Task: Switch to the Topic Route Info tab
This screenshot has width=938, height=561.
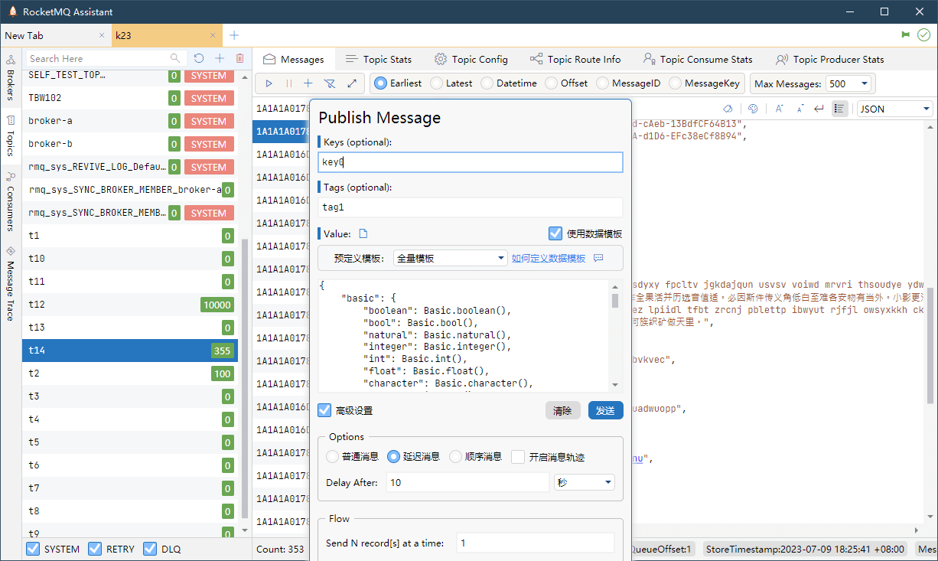Action: pyautogui.click(x=575, y=59)
